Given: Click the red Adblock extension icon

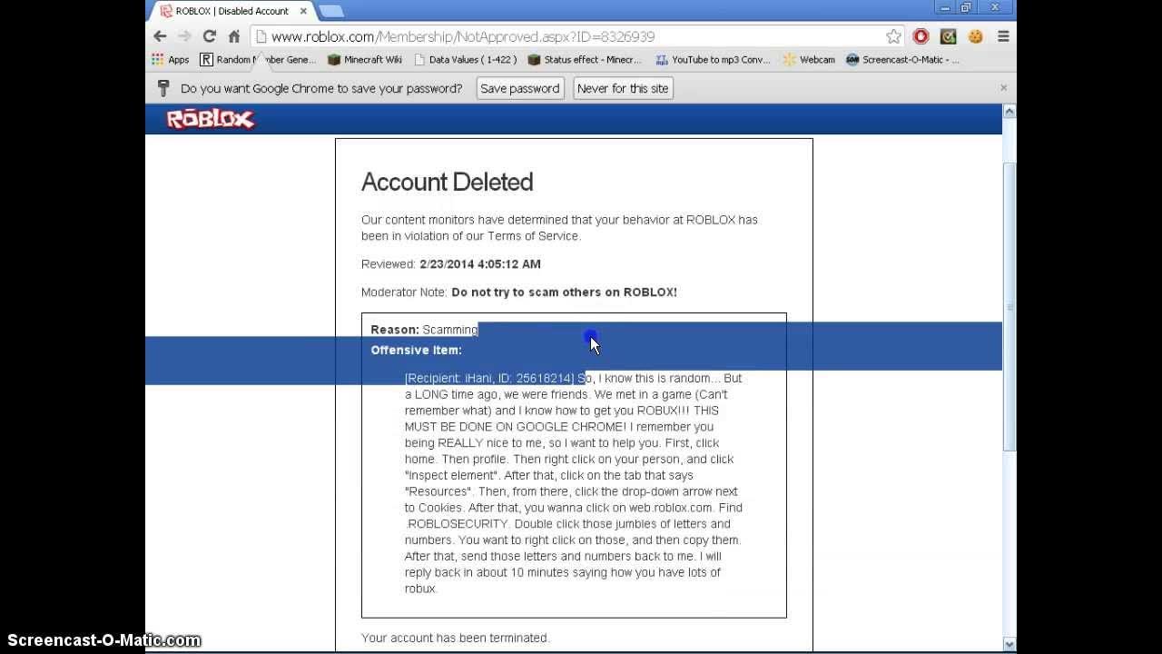Looking at the screenshot, I should pyautogui.click(x=921, y=36).
